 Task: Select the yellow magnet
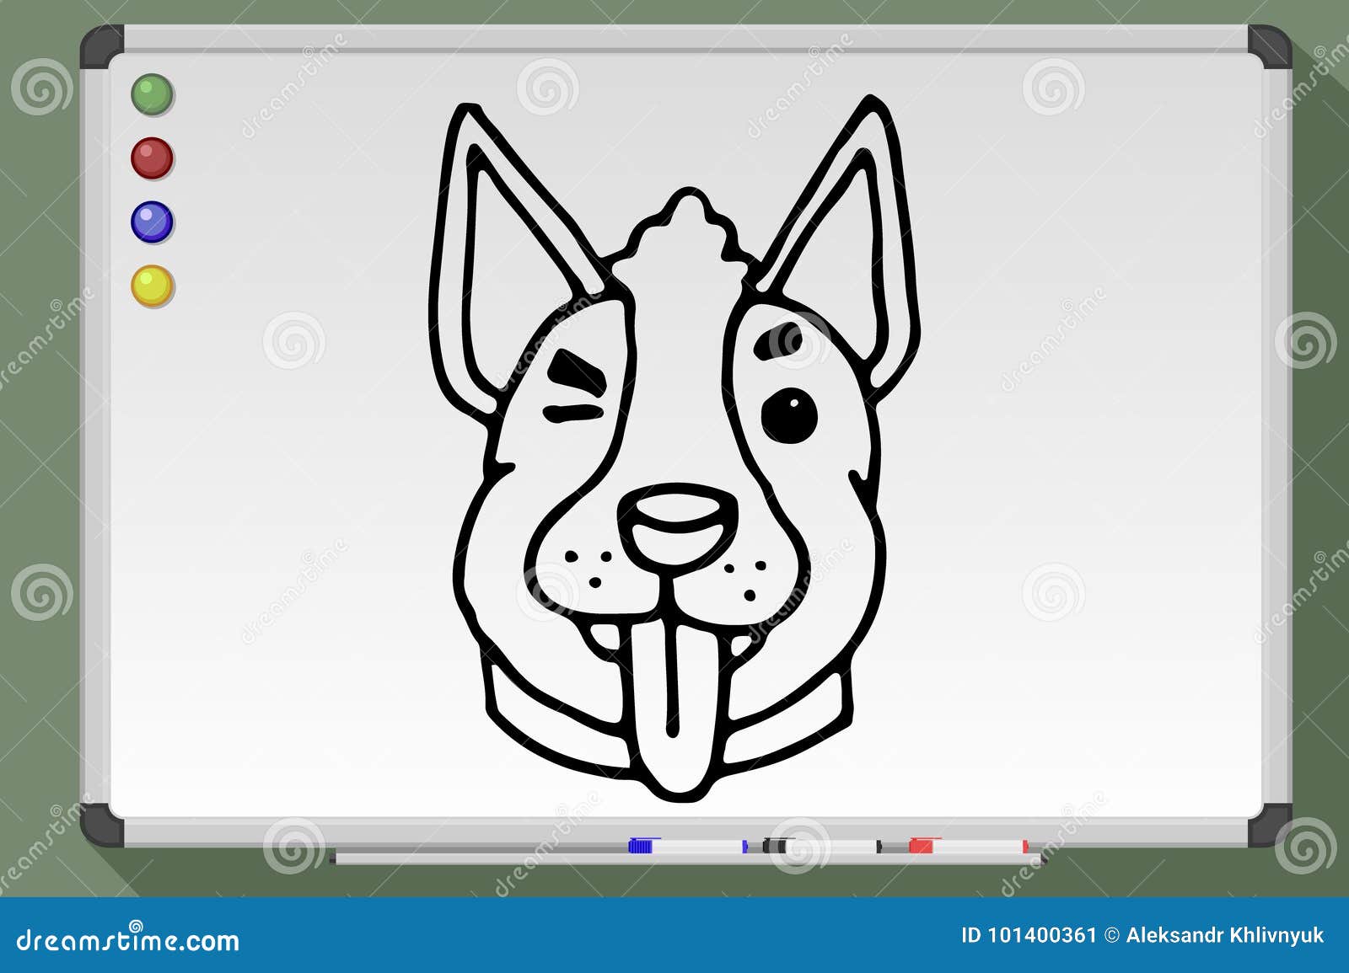[152, 286]
